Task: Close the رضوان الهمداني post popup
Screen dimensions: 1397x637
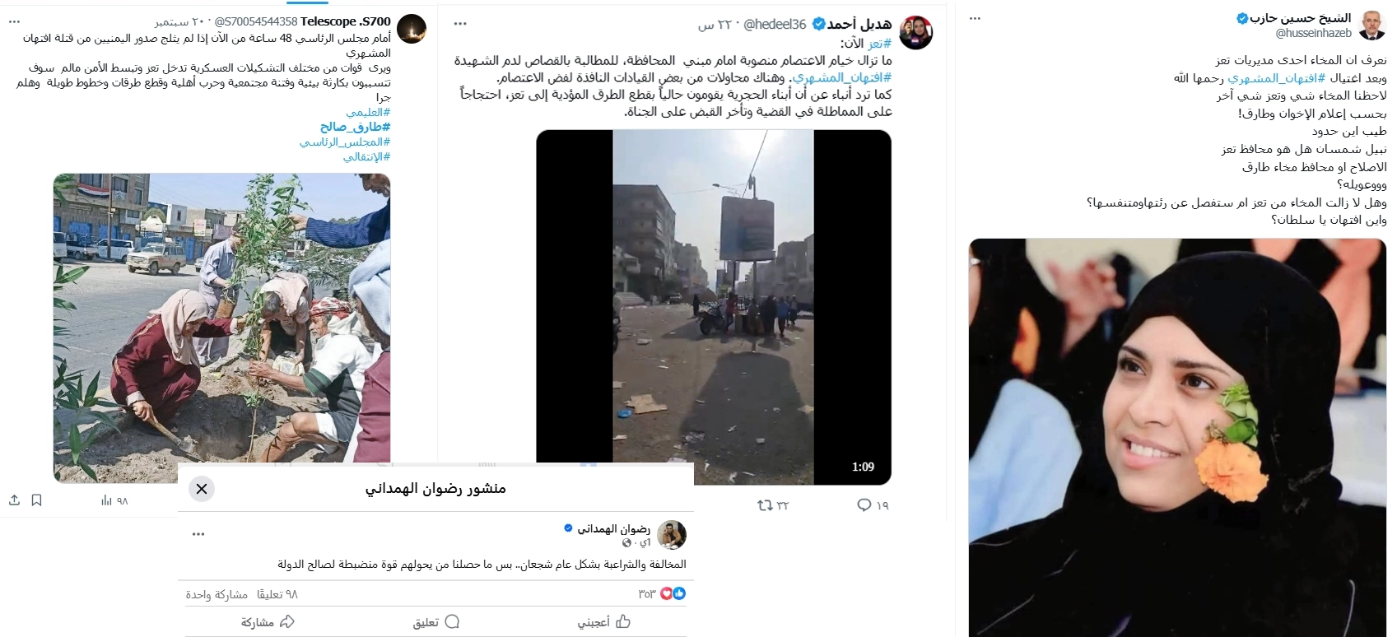Action: tap(202, 489)
